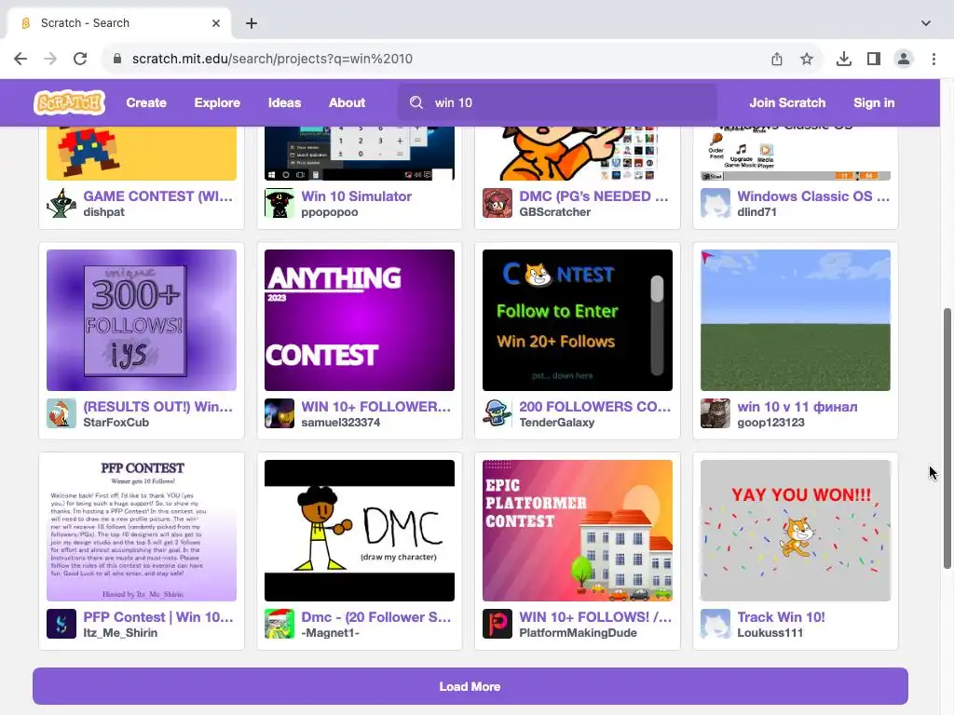
Task: Open StarFoxCub's avatar
Action: click(x=61, y=413)
